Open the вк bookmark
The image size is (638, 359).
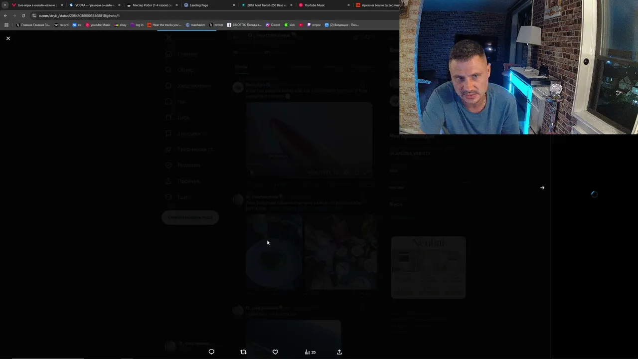[x=77, y=24]
